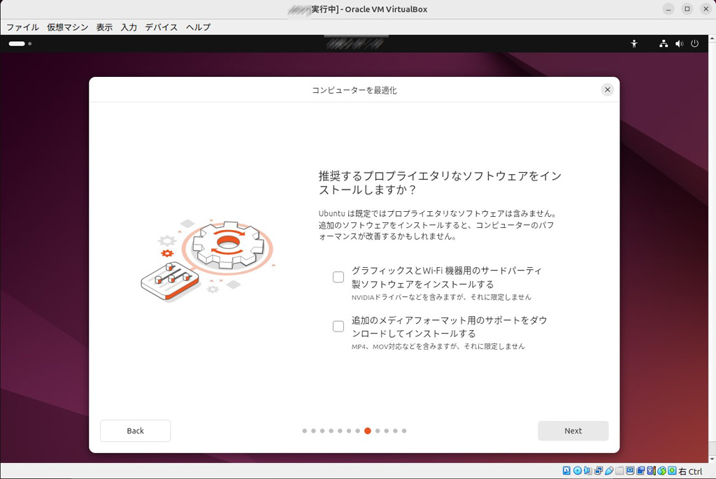Go back with the Back button
716x479 pixels.
pos(135,431)
